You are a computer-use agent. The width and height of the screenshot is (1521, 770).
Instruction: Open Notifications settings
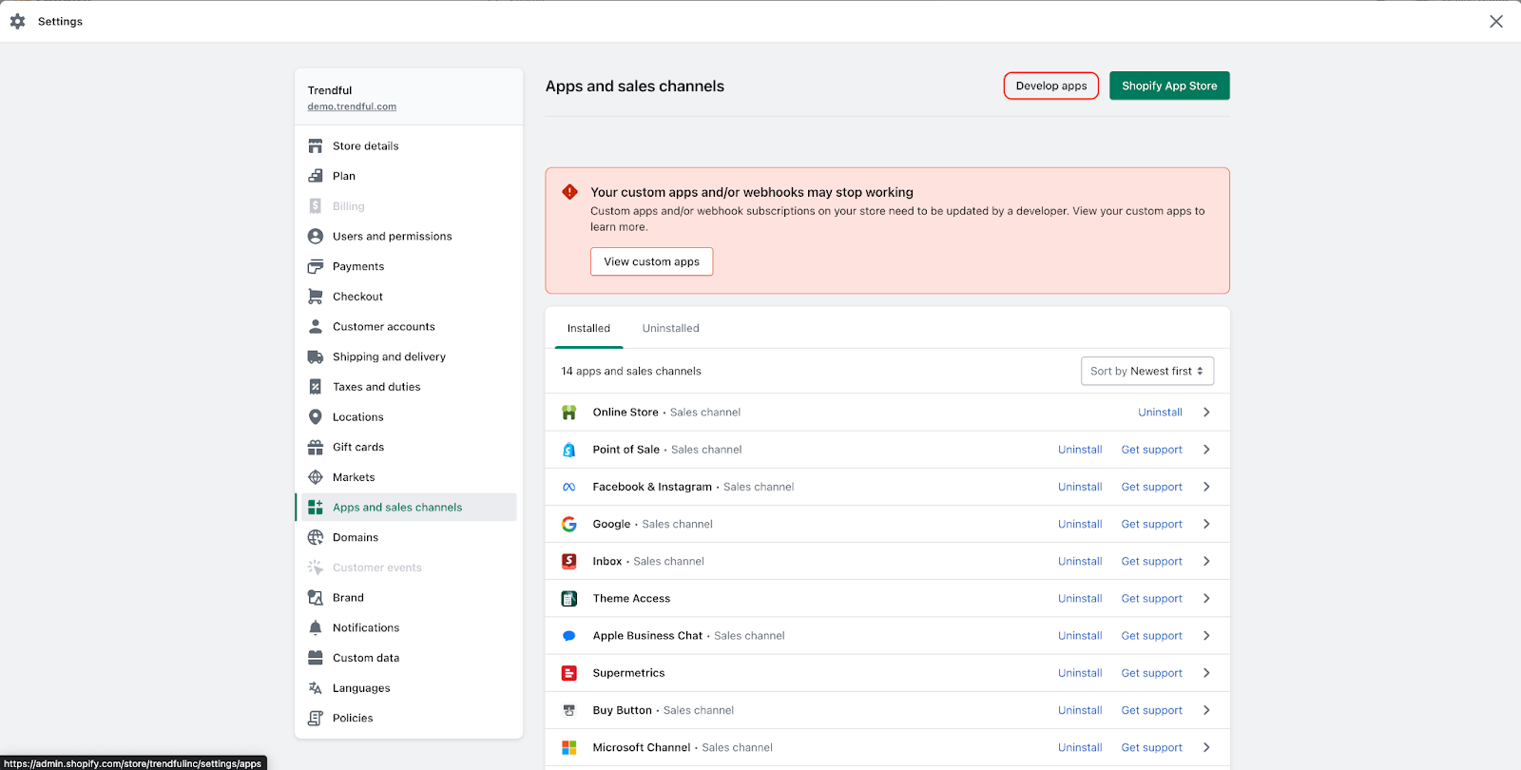409,627
